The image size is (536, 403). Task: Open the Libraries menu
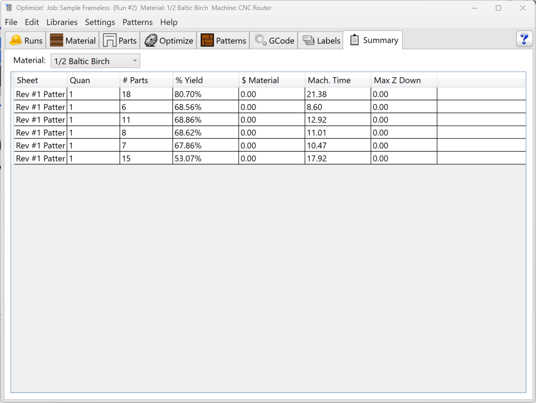click(62, 22)
